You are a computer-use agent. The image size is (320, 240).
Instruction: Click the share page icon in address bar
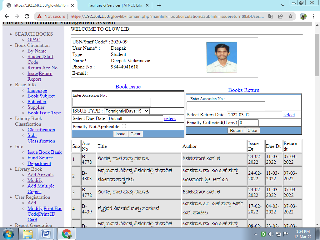pyautogui.click(x=281, y=16)
